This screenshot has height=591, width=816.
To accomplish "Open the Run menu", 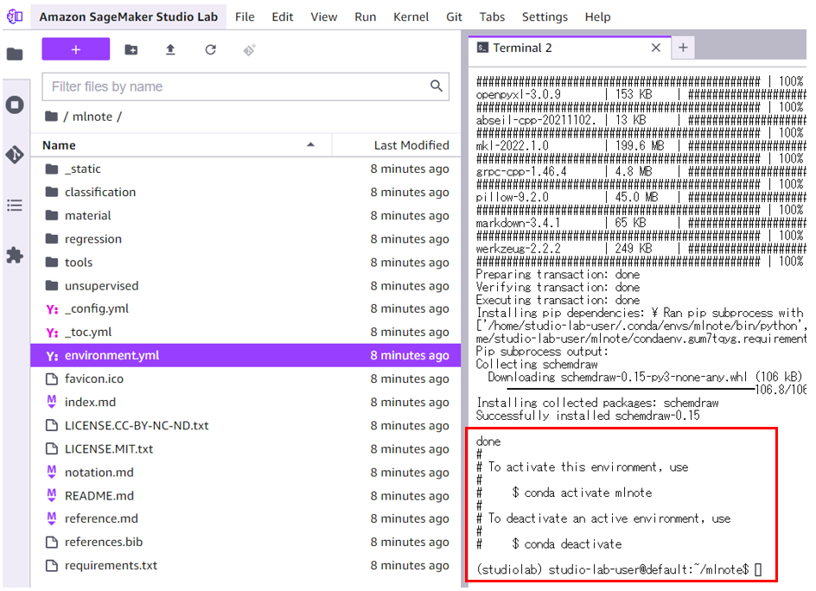I will click(x=366, y=16).
